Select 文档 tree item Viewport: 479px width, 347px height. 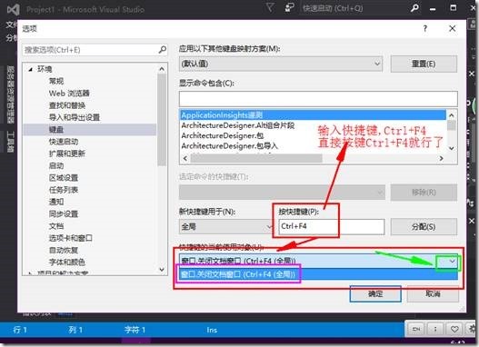pos(56,226)
